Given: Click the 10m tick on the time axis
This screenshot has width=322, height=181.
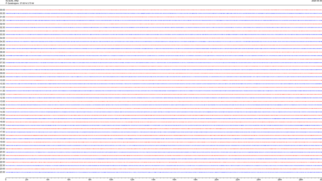Looking at the screenshot, I should [x=111, y=180].
